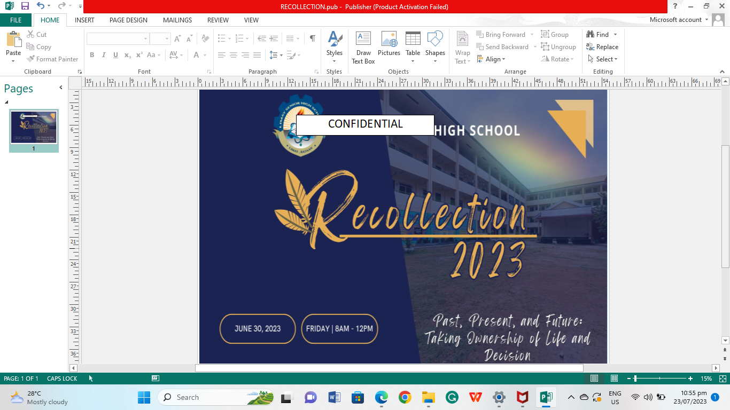The width and height of the screenshot is (730, 410).
Task: Switch to the REVIEW tab
Action: click(x=218, y=20)
